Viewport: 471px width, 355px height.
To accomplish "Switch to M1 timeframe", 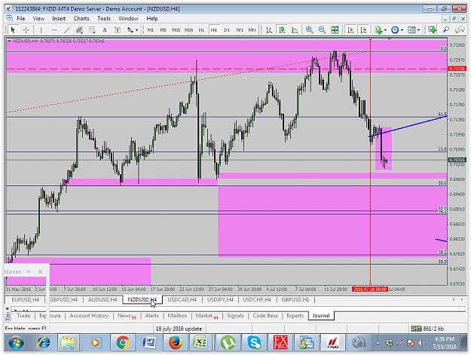I will [x=151, y=29].
